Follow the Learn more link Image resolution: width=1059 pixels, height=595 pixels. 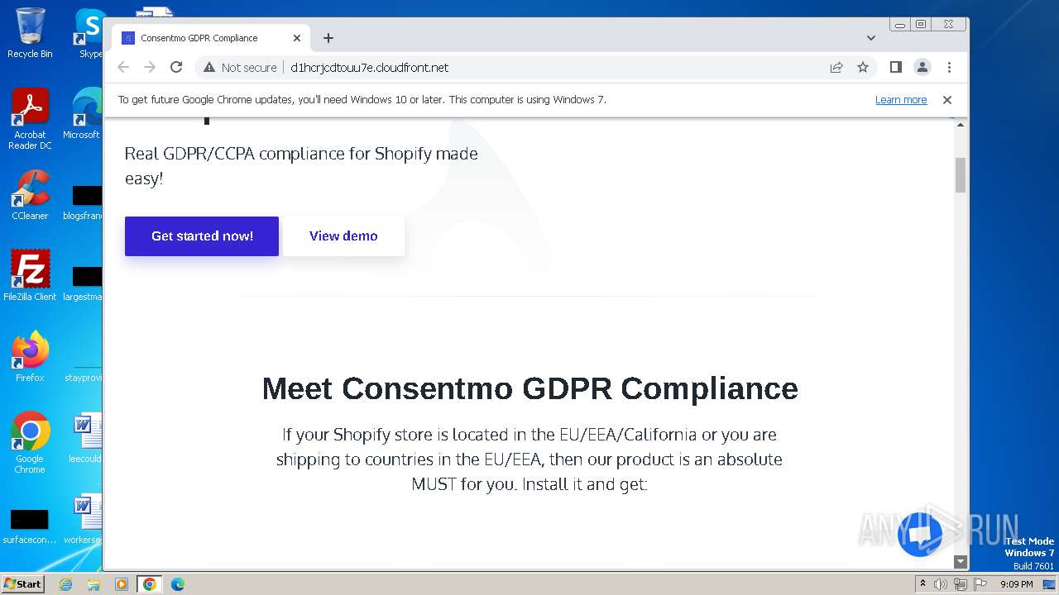(x=901, y=100)
